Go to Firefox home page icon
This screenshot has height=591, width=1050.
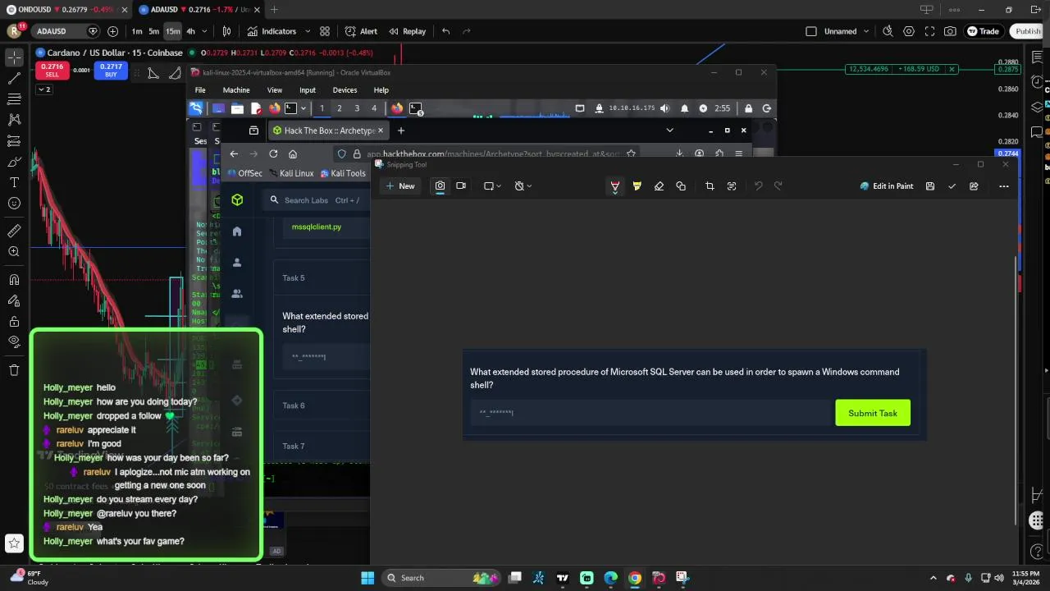pos(293,153)
